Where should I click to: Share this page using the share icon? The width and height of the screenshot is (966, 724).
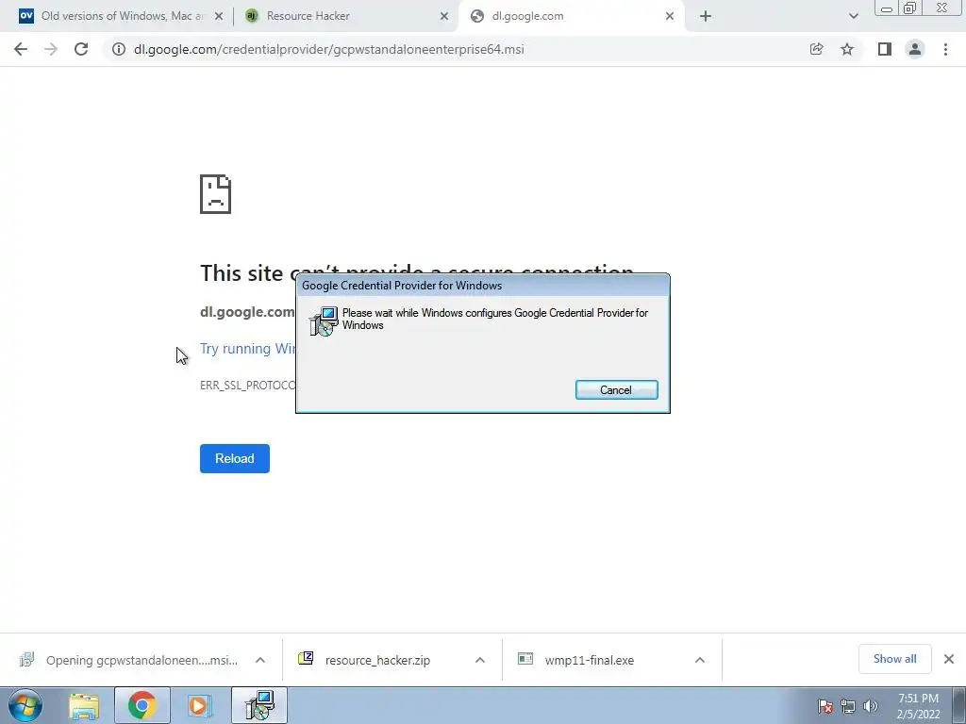click(816, 49)
